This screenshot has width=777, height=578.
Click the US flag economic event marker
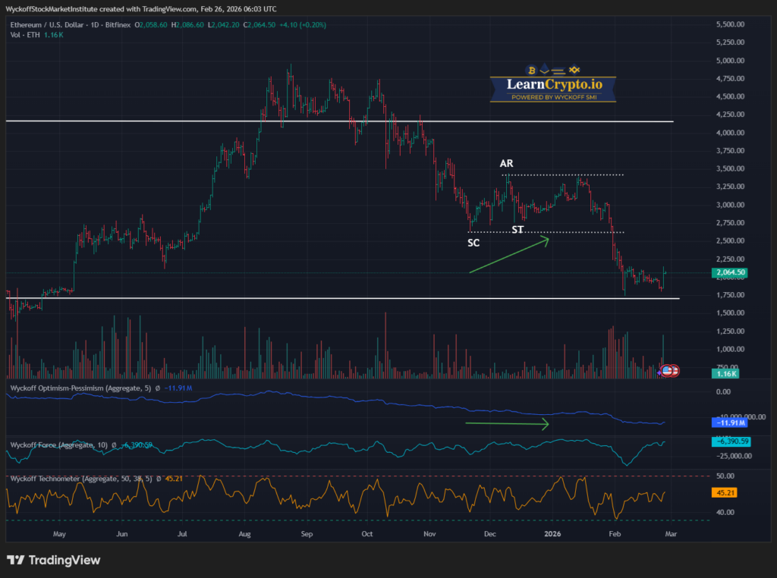tap(667, 370)
